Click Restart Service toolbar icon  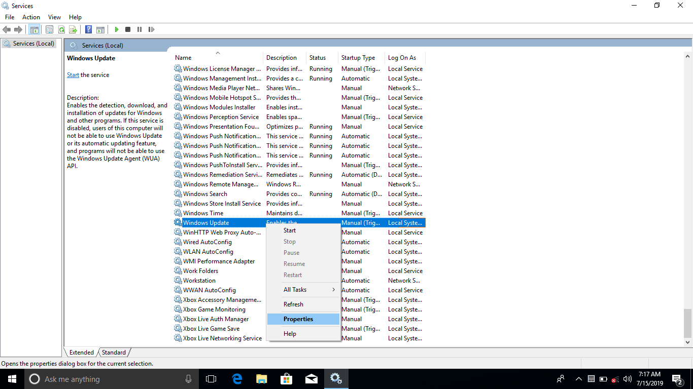(x=151, y=29)
